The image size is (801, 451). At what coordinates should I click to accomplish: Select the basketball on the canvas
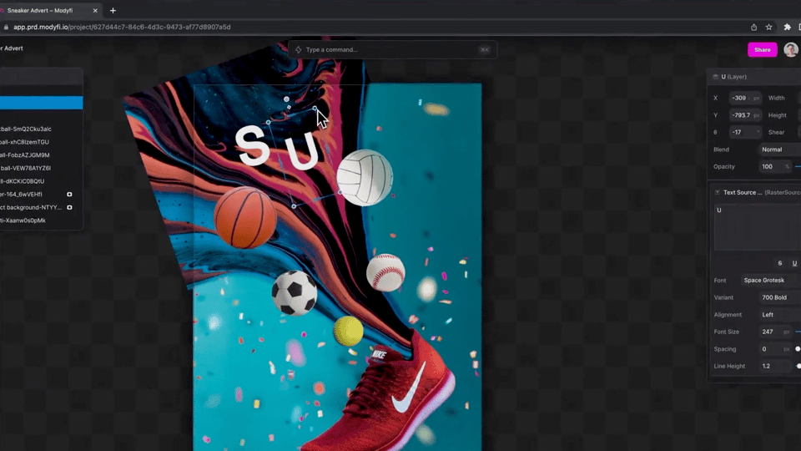[245, 217]
